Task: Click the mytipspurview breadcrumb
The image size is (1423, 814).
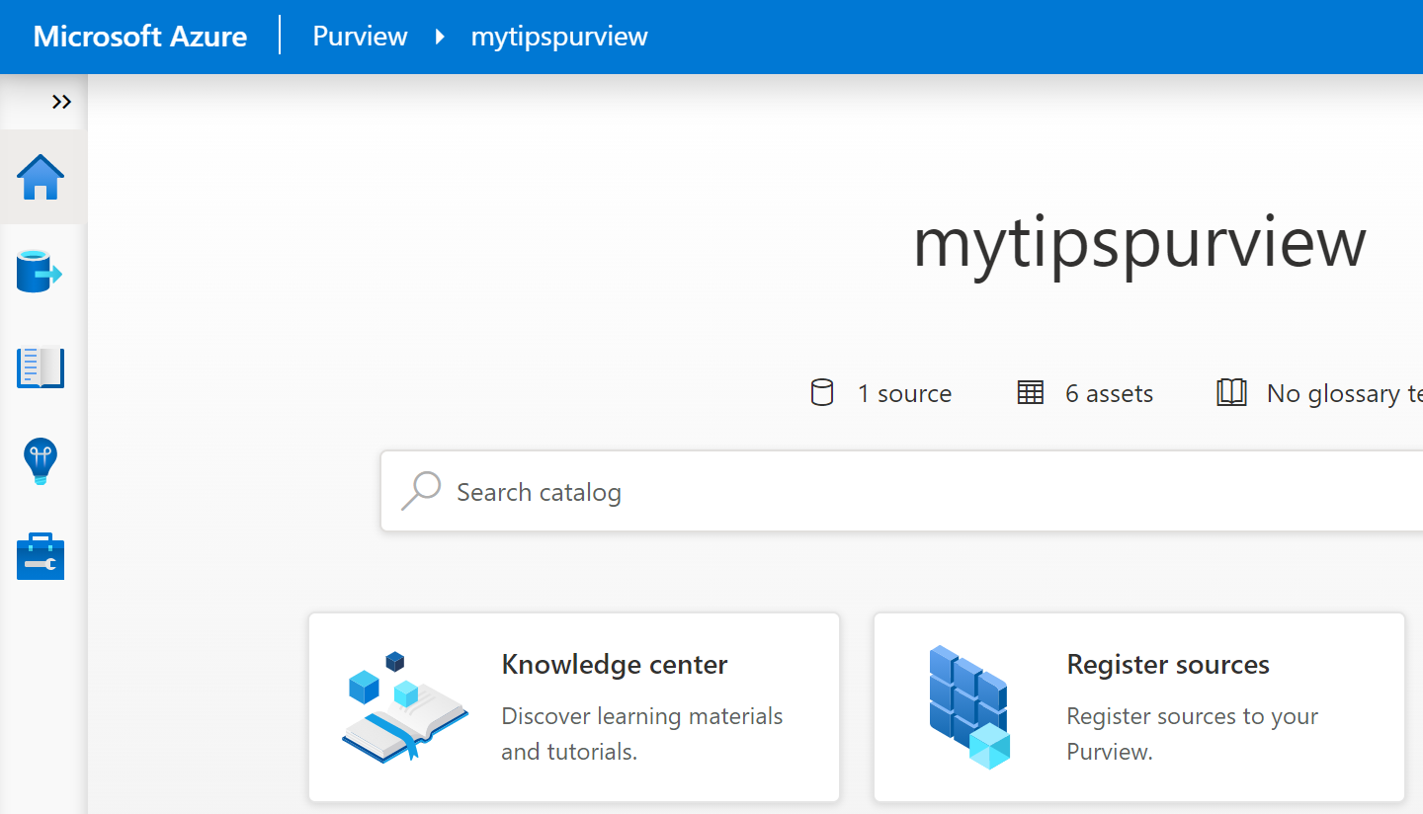Action: [559, 37]
